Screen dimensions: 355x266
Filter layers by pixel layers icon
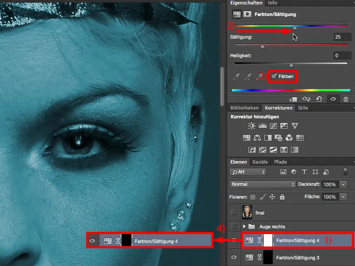283,172
